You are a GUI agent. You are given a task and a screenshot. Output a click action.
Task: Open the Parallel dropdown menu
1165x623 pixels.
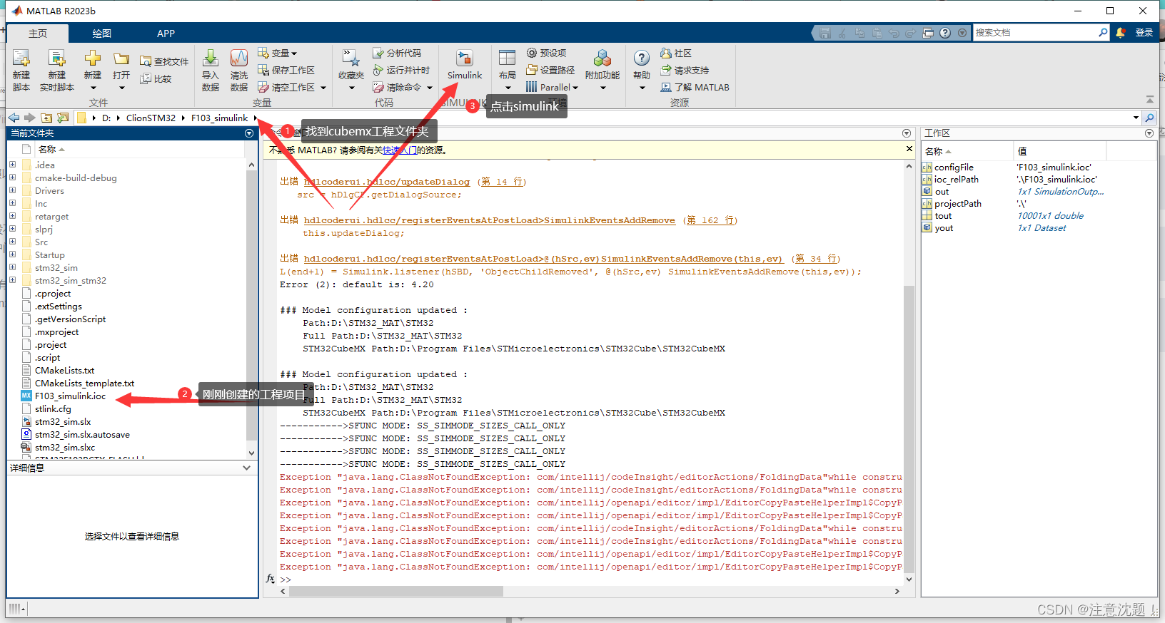[552, 87]
